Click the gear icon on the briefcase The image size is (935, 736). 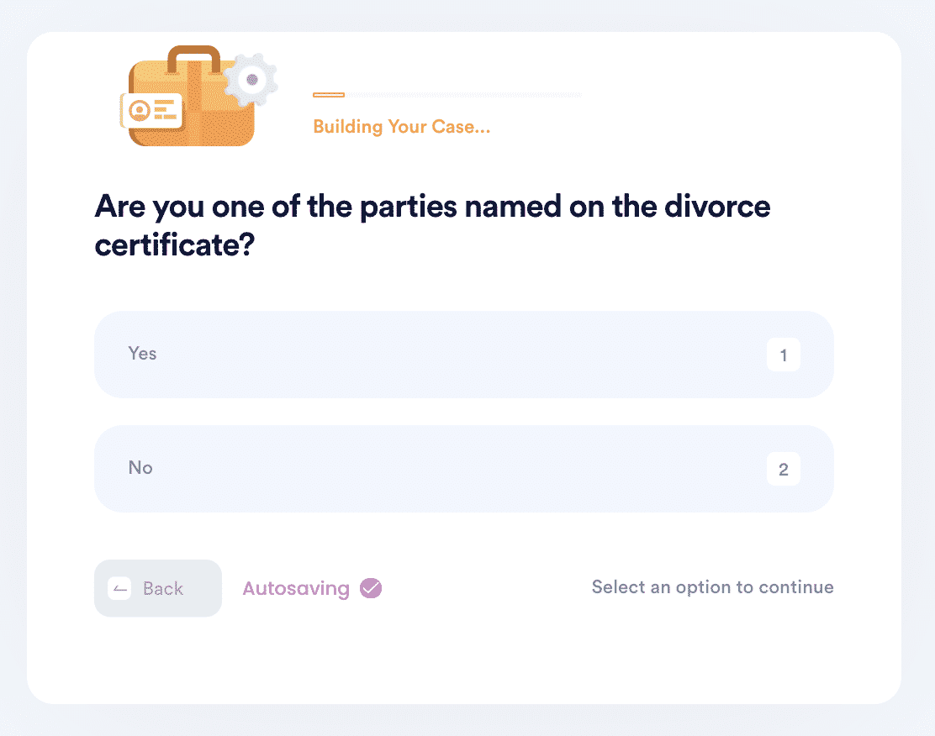tap(251, 80)
